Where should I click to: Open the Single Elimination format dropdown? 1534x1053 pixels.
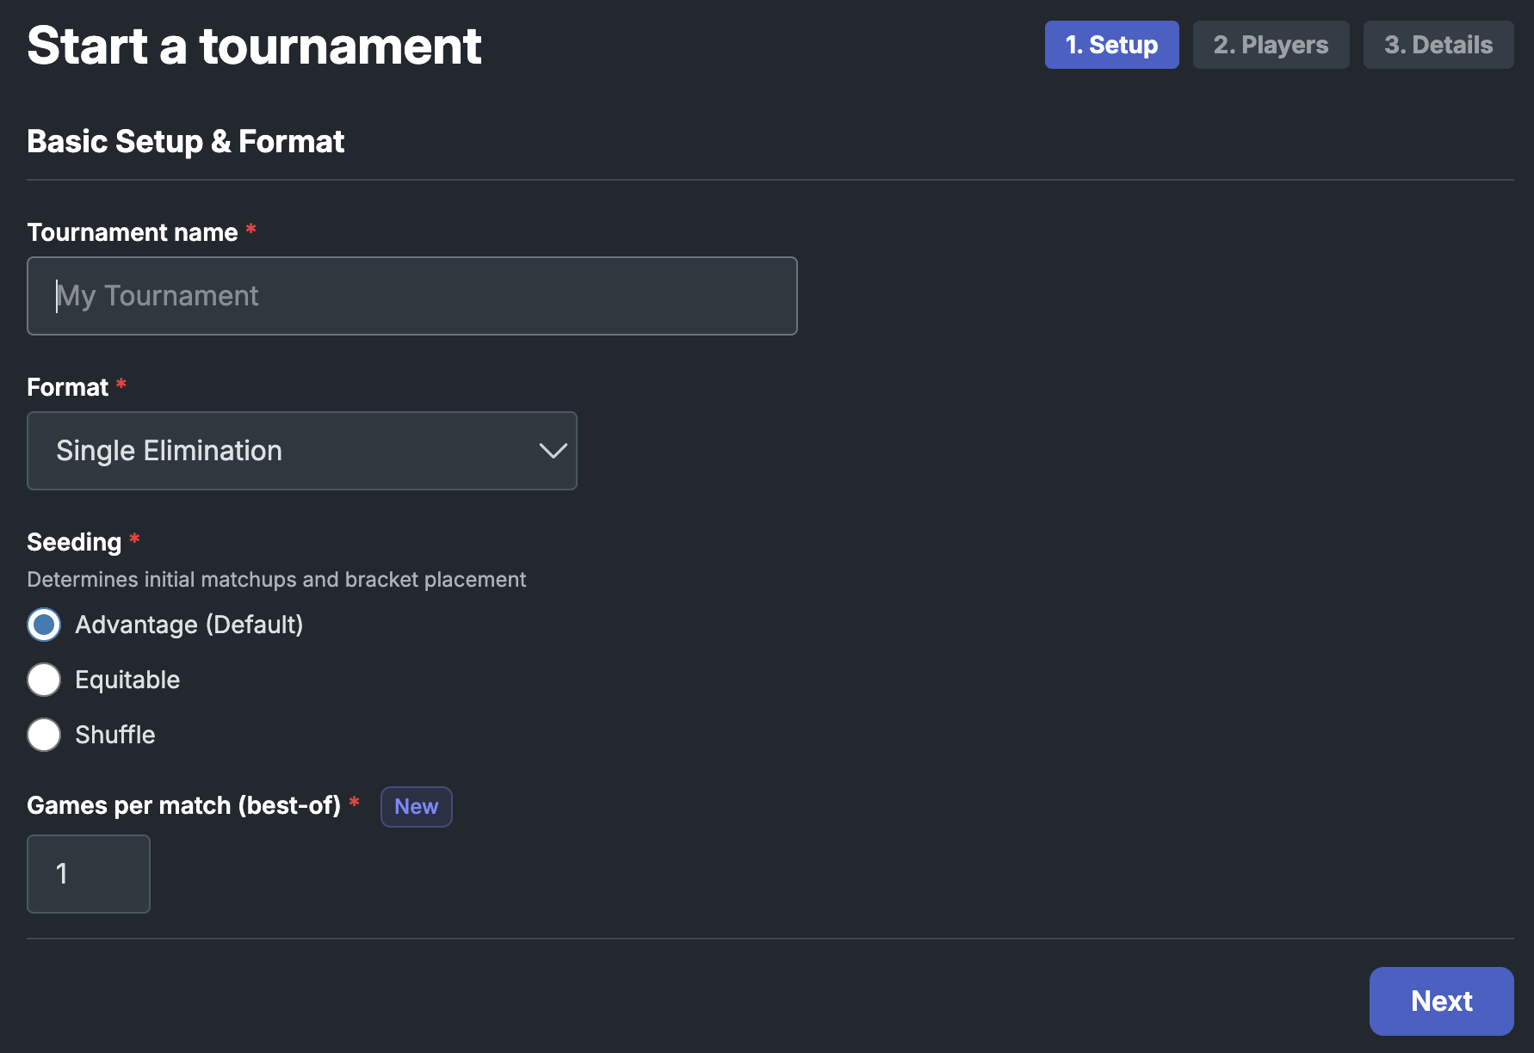pos(302,451)
